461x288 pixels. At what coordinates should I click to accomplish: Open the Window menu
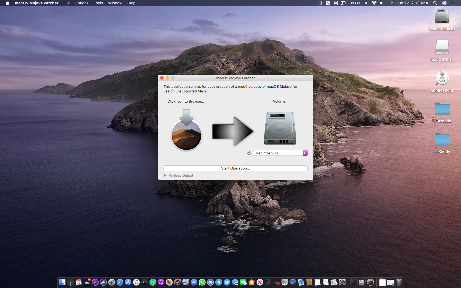click(115, 3)
